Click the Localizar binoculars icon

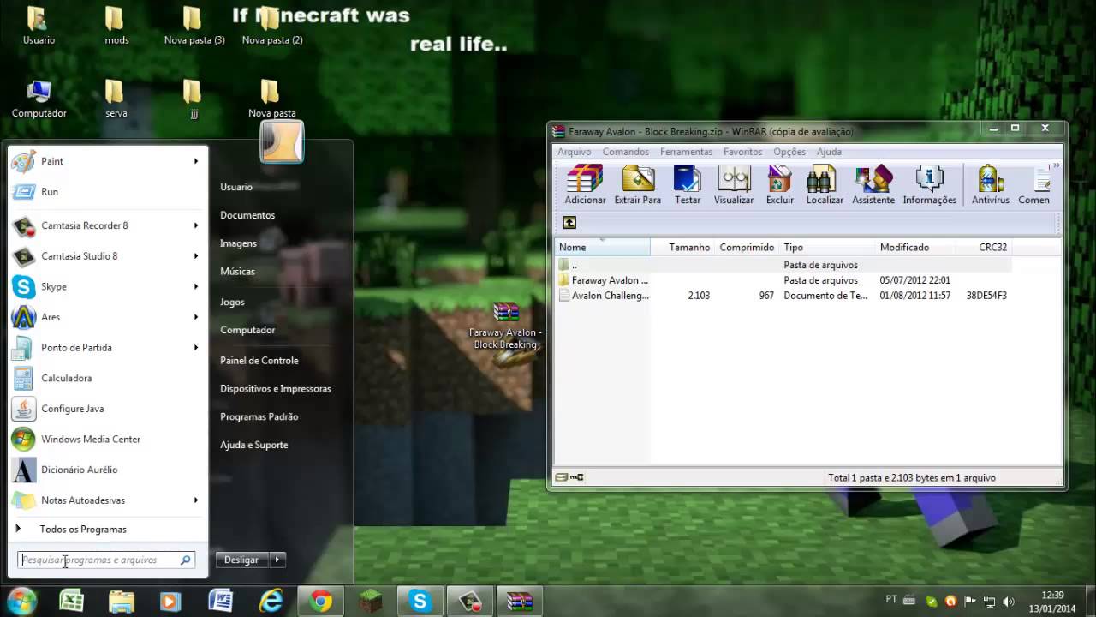(825, 184)
